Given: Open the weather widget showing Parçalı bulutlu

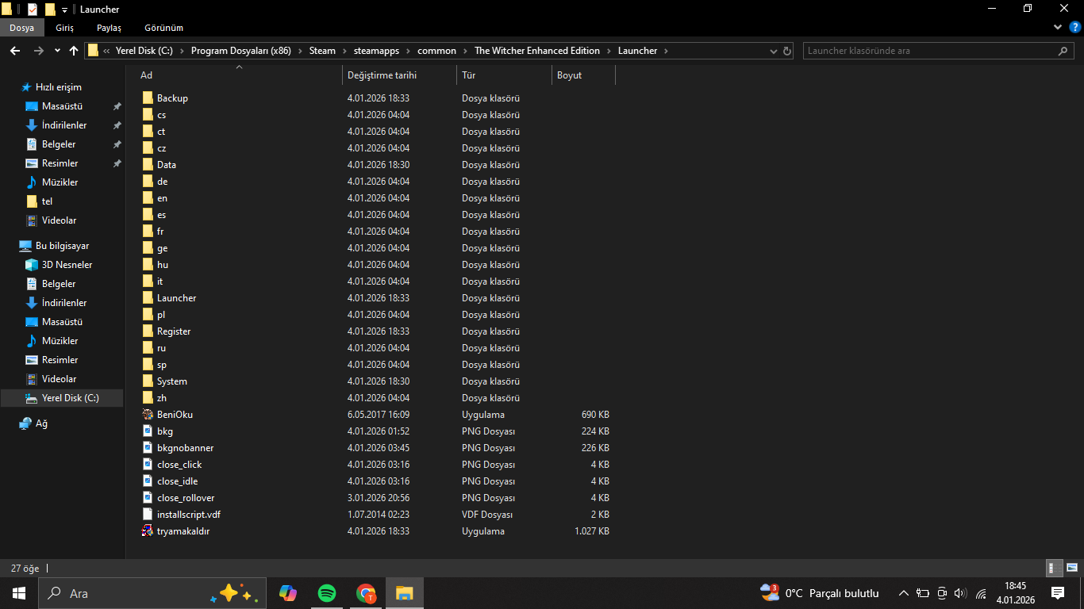Looking at the screenshot, I should 819,593.
